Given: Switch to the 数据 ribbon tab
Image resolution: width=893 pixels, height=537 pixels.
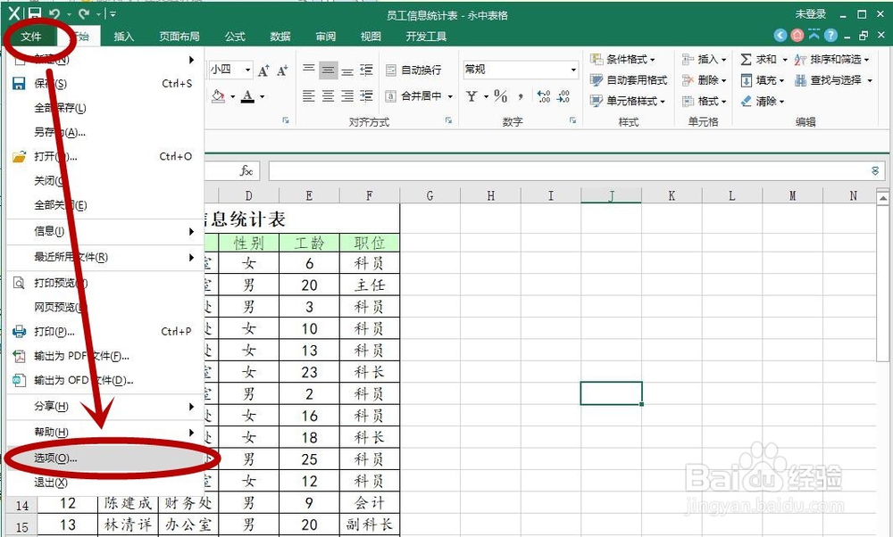Looking at the screenshot, I should 280,36.
